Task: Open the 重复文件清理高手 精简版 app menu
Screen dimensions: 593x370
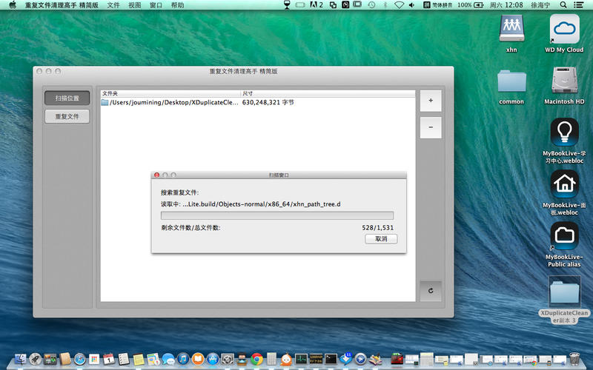Action: tap(62, 5)
